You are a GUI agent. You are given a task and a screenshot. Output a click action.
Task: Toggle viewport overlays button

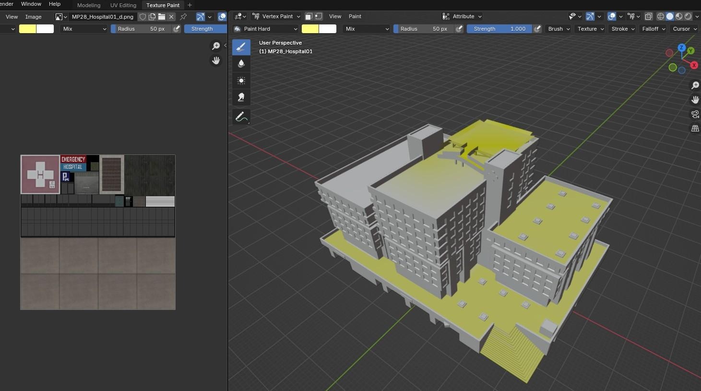(x=612, y=16)
